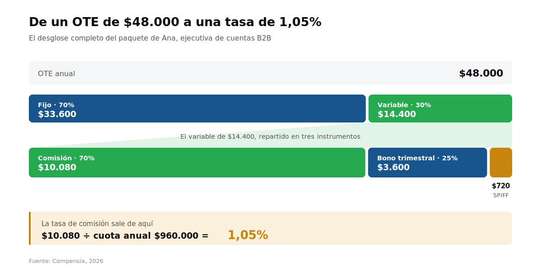Screen dimensions: 541x272
Task: Click 'La tasa de comisión sale de aquí'
Action: [97, 223]
